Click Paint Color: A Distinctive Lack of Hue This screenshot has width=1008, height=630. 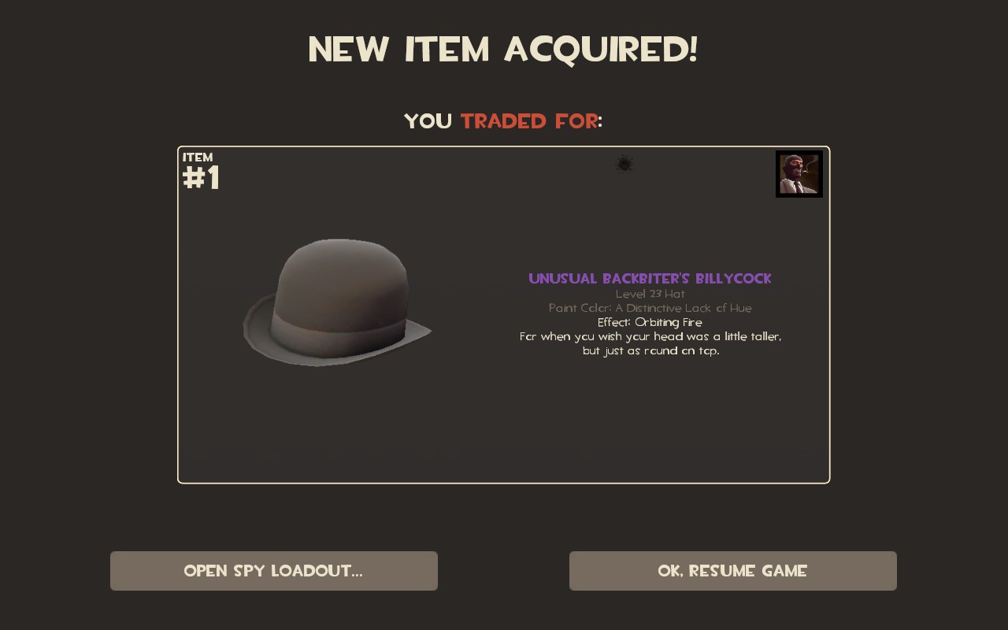click(650, 308)
